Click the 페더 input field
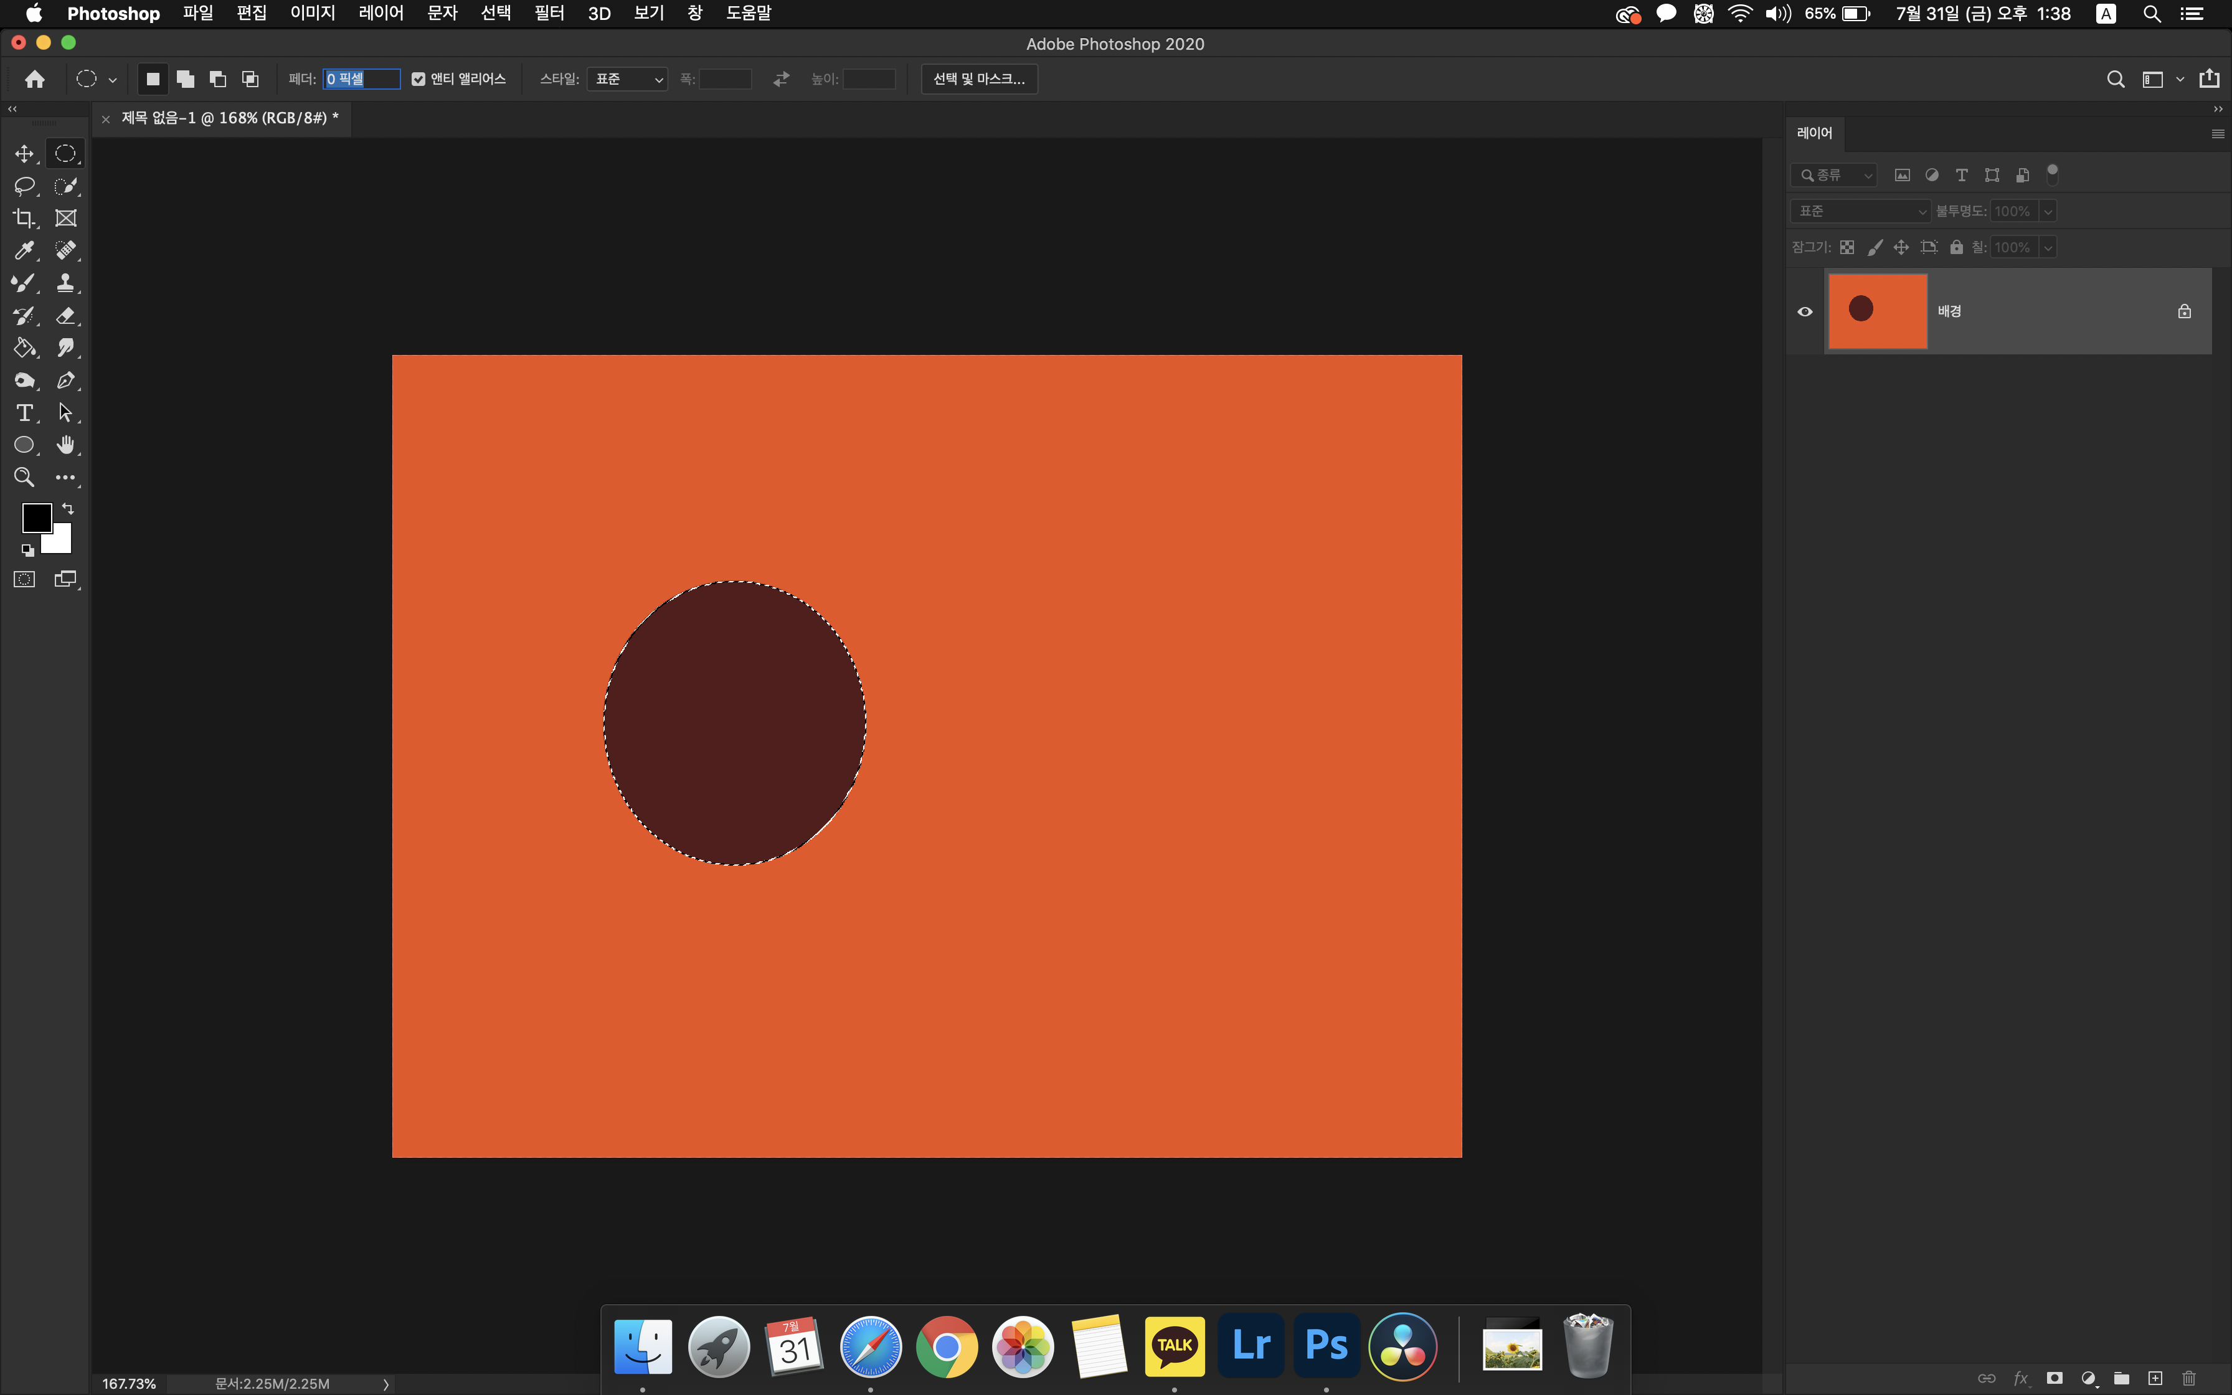Screen dimensions: 2232x1395 pyautogui.click(x=362, y=79)
